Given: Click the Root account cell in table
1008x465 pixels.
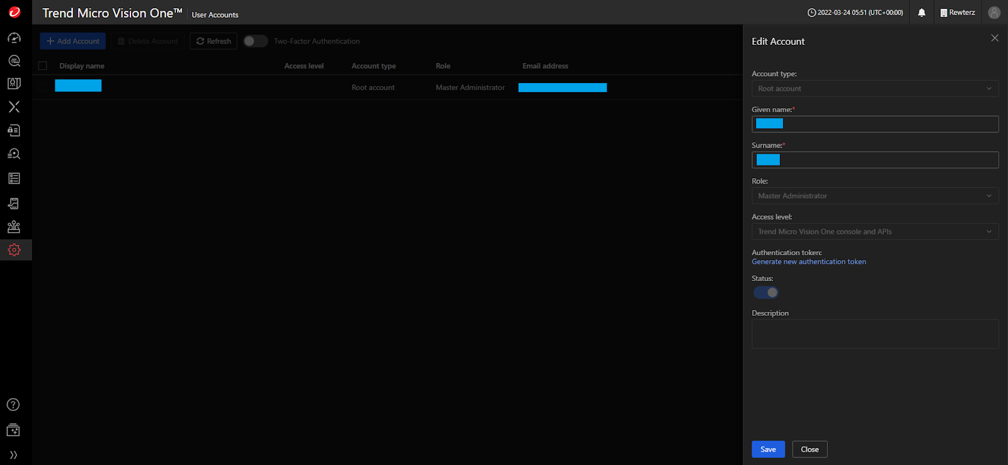Looking at the screenshot, I should [373, 88].
